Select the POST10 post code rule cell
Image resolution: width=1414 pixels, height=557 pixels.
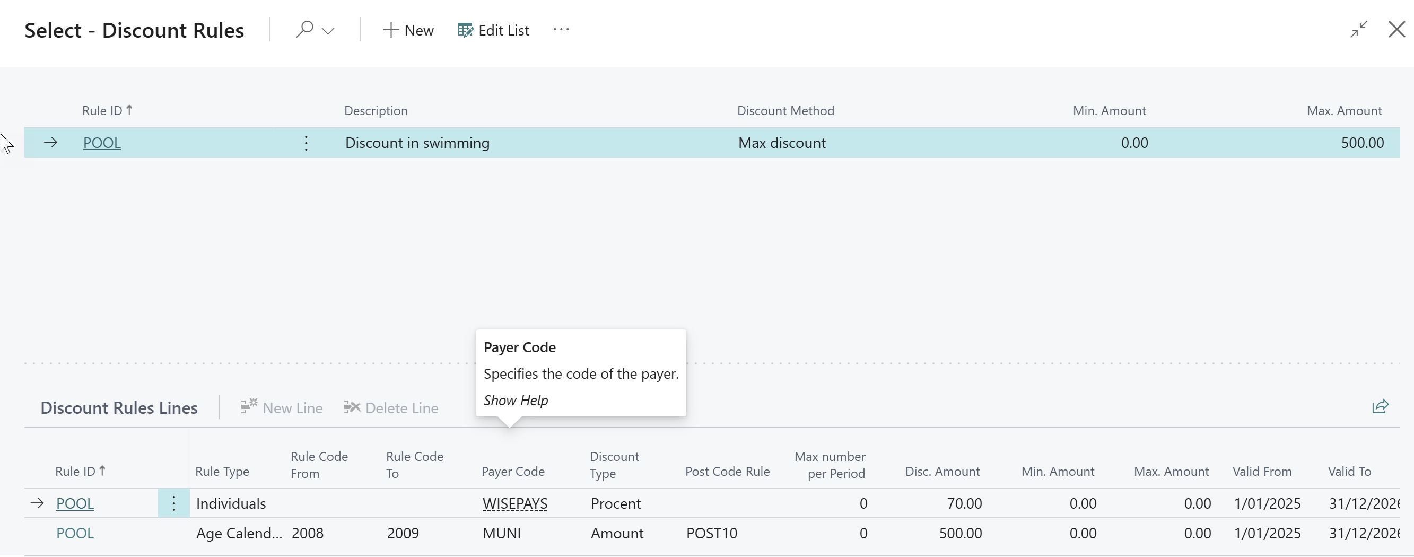[x=711, y=533]
